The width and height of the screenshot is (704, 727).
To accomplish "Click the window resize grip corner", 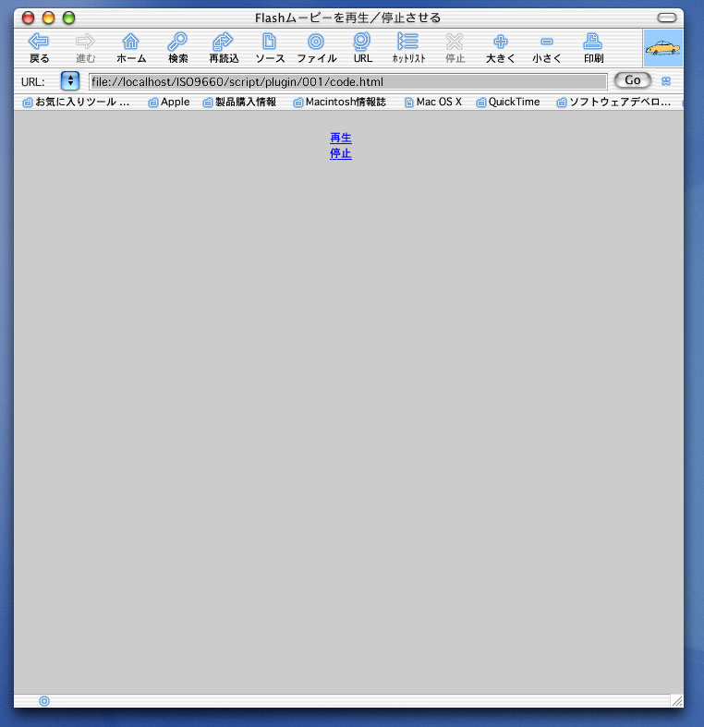I will pos(677,701).
